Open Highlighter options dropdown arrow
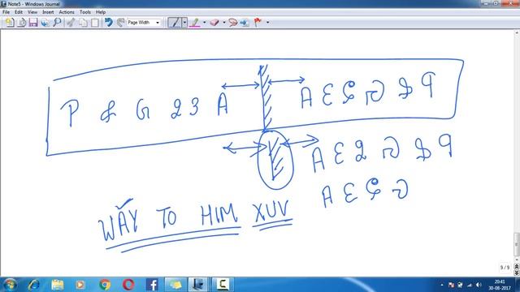 [x=204, y=23]
